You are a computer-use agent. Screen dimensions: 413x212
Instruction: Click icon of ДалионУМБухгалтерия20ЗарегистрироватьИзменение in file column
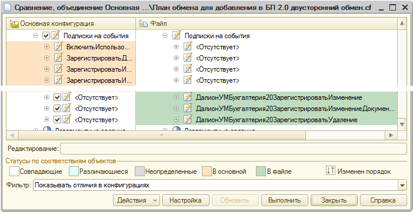[x=188, y=97]
